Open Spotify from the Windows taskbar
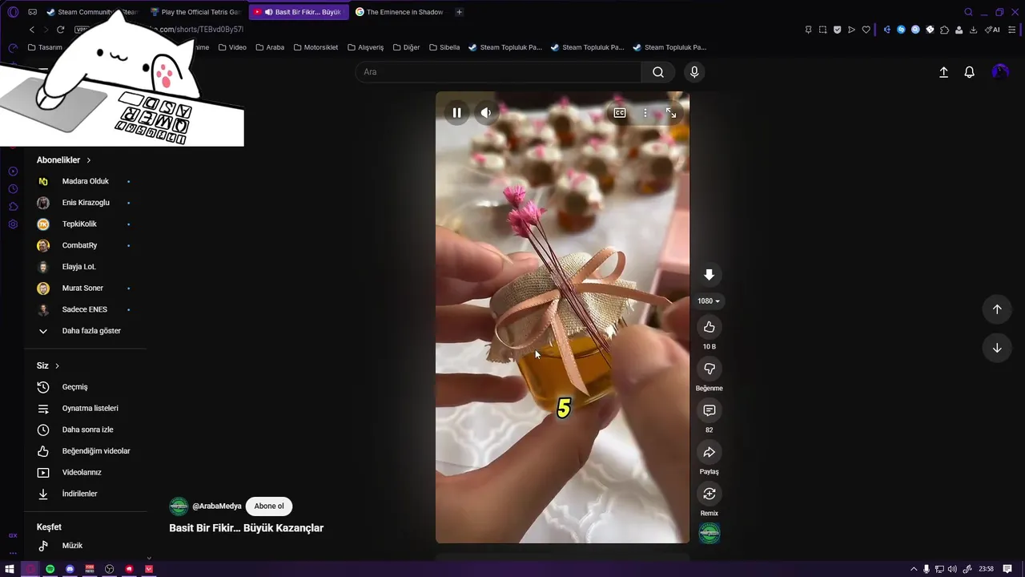 point(50,569)
